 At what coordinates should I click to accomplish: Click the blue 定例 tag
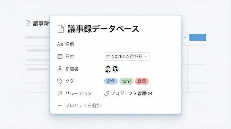tap(111, 81)
